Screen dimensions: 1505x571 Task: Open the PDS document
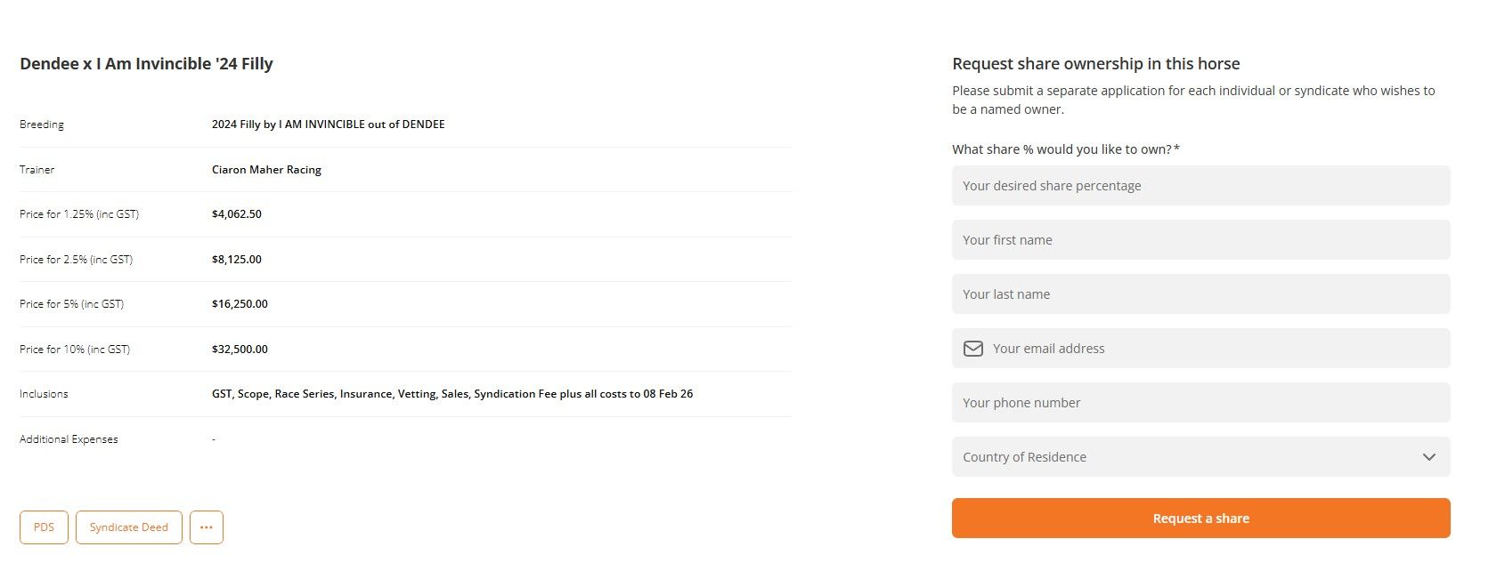click(x=44, y=527)
